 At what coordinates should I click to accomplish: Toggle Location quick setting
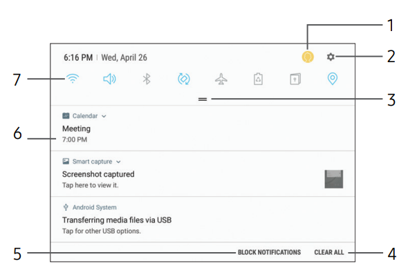click(333, 79)
